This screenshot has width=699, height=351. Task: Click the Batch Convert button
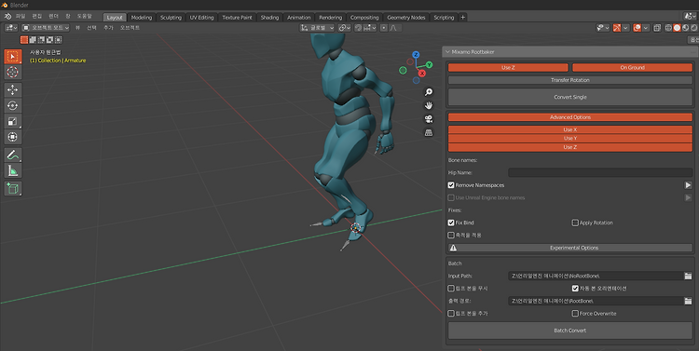570,331
